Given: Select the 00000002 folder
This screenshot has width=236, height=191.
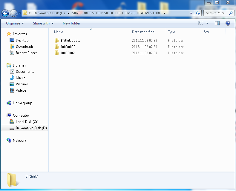Looking at the screenshot, I should (x=67, y=53).
